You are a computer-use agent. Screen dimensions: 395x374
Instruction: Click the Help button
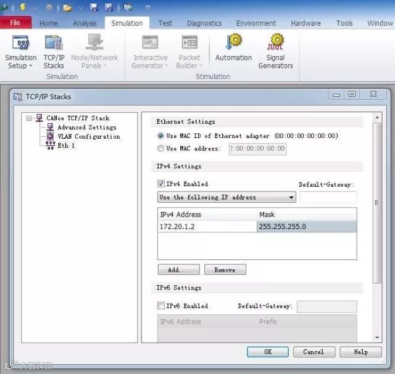(360, 352)
